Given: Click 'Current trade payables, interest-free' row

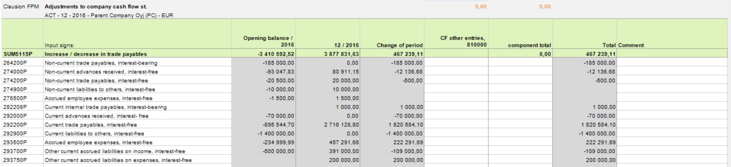Looking at the screenshot, I should [91, 125].
